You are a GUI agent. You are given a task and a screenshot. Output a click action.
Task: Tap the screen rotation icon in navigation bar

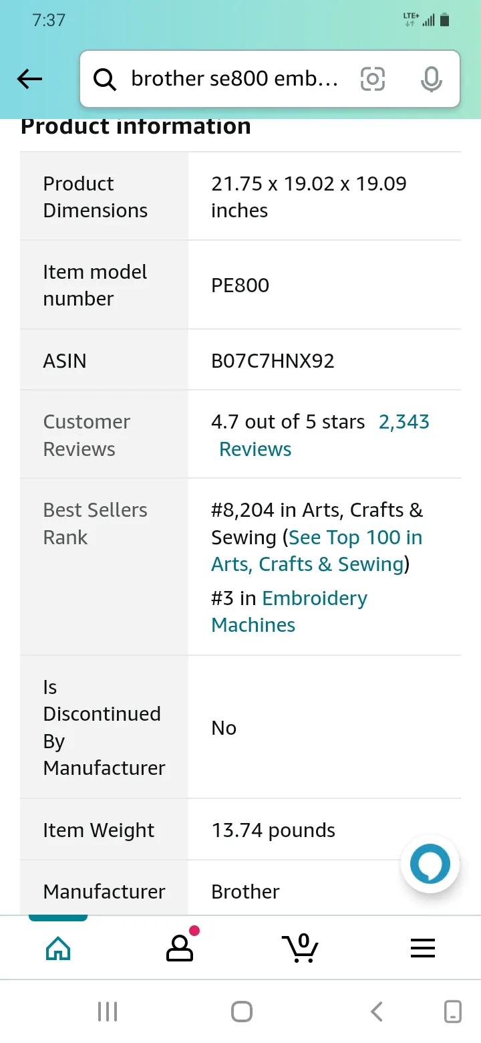click(x=453, y=1012)
